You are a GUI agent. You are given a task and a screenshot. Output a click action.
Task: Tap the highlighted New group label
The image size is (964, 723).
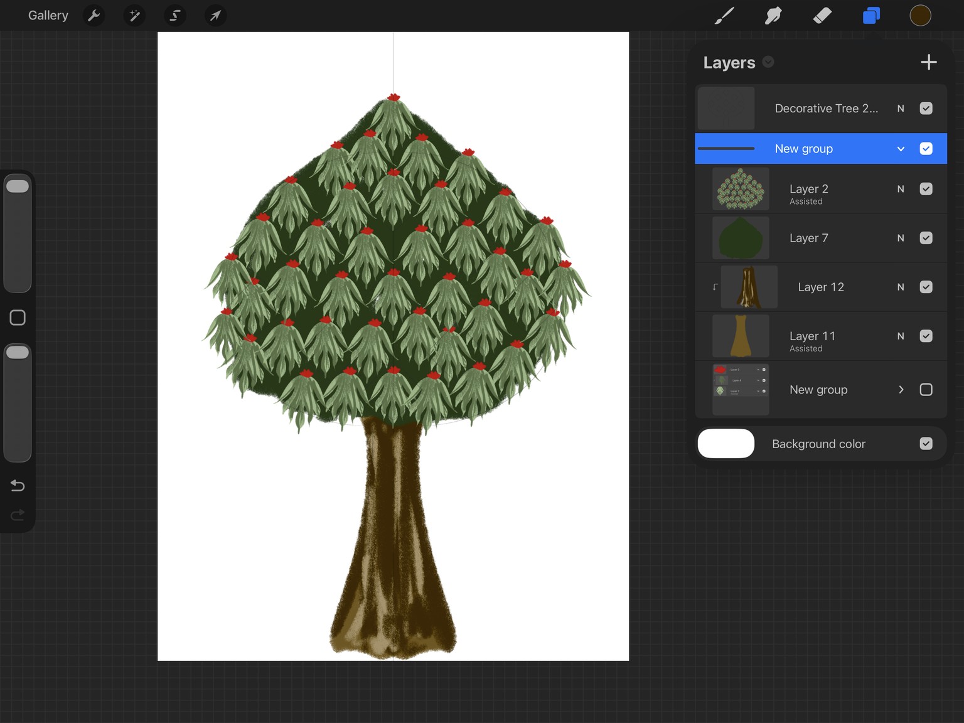click(804, 149)
